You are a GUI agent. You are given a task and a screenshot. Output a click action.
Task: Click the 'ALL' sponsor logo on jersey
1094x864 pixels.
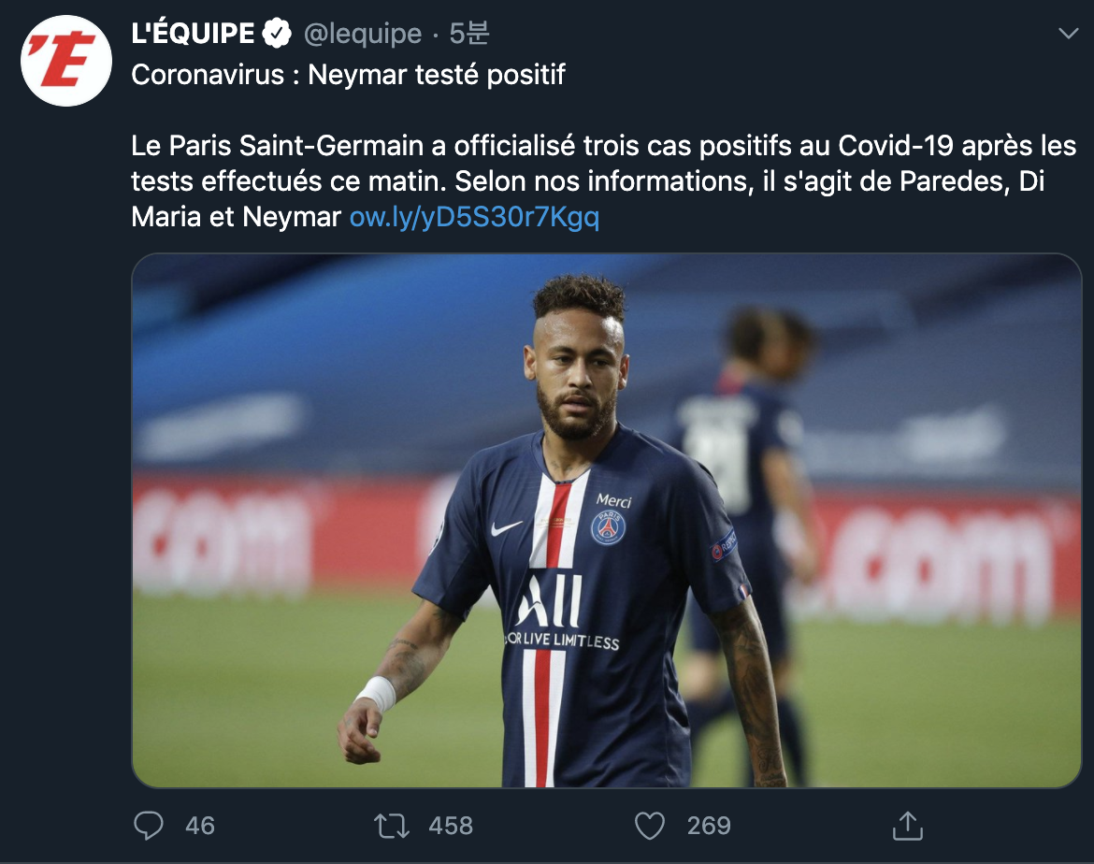tap(549, 601)
